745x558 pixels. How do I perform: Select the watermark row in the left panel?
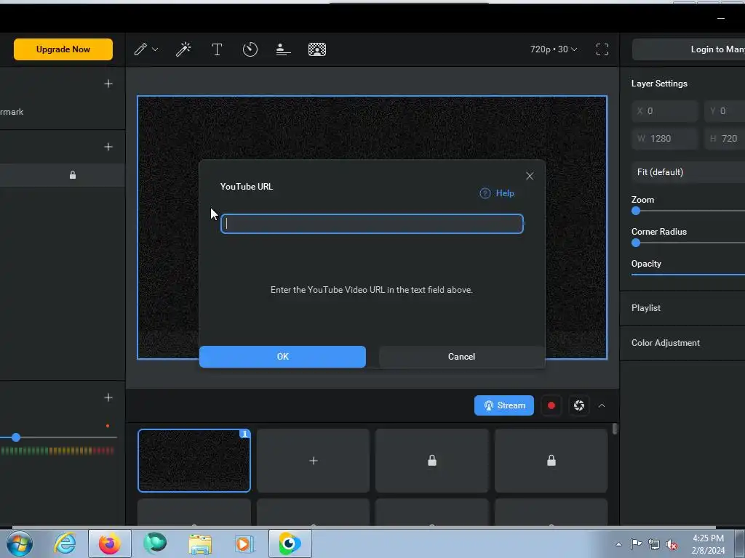pos(63,112)
